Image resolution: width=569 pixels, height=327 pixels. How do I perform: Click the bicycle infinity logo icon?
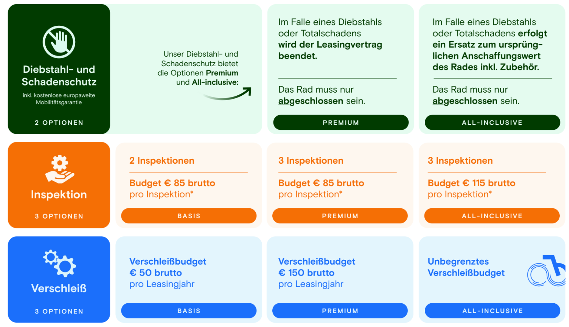pos(546,271)
